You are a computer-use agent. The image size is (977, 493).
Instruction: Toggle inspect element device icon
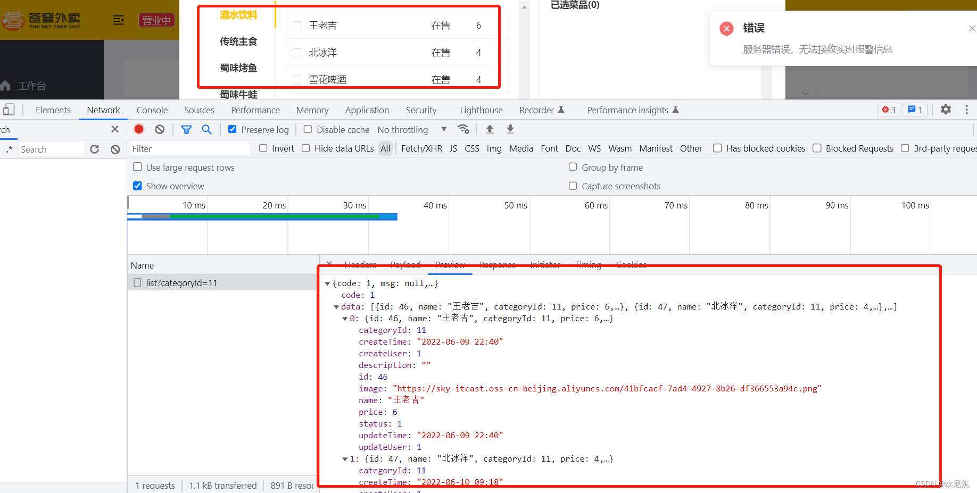9,110
